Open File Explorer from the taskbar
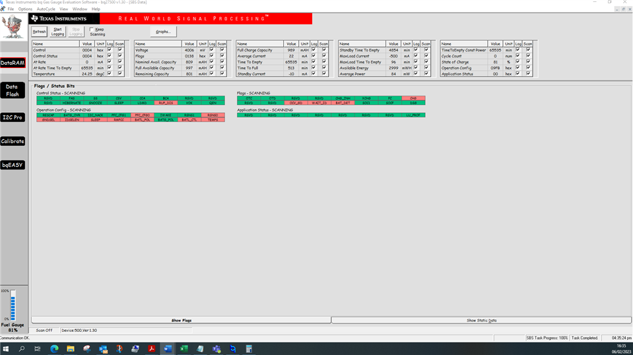Viewport: 633px width, 355px height. [70, 348]
